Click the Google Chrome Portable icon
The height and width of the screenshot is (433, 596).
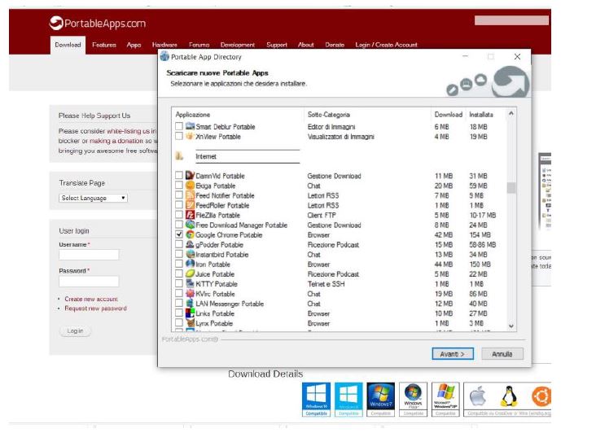tap(190, 234)
